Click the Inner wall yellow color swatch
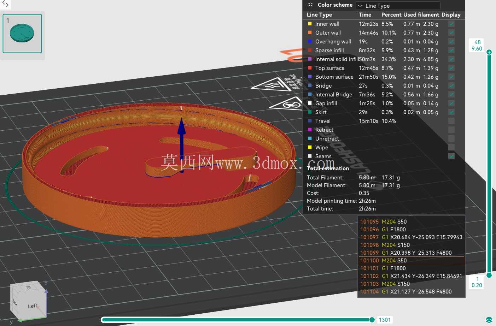Viewport: 496px width, 326px height. 310,24
